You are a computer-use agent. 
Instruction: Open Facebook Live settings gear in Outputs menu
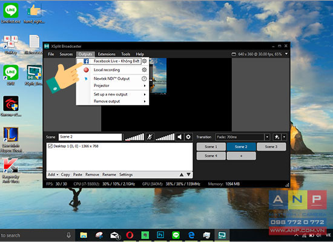[x=145, y=61]
